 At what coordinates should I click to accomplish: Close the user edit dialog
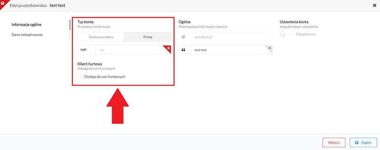coord(374,5)
